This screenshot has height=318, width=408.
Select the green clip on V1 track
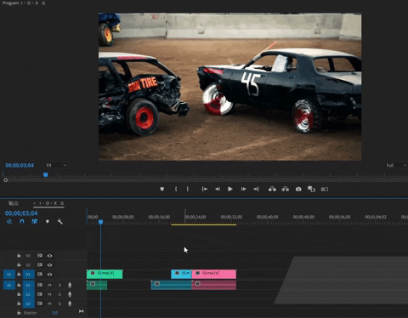pyautogui.click(x=105, y=274)
